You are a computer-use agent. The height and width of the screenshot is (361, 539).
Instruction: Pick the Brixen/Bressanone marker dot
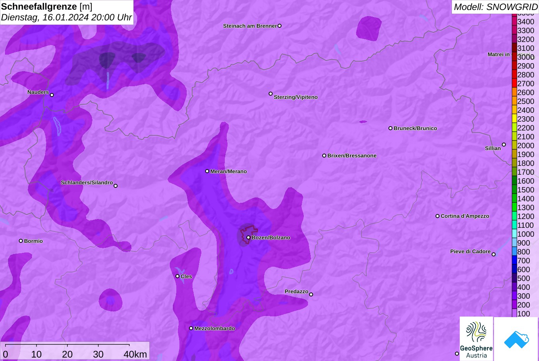pyautogui.click(x=324, y=155)
